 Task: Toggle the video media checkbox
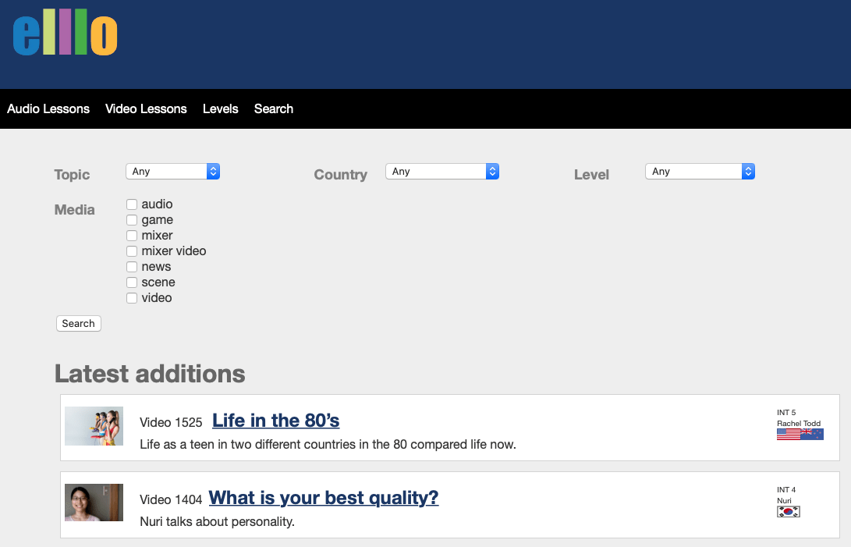pos(132,298)
